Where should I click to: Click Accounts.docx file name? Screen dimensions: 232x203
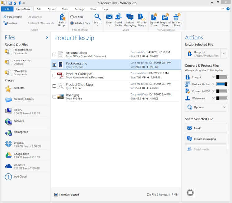pyautogui.click(x=76, y=53)
